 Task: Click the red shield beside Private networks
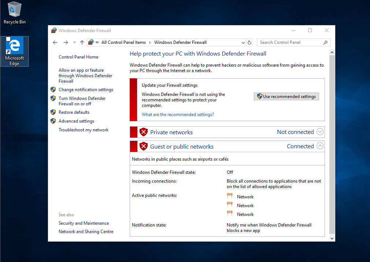pyautogui.click(x=144, y=132)
